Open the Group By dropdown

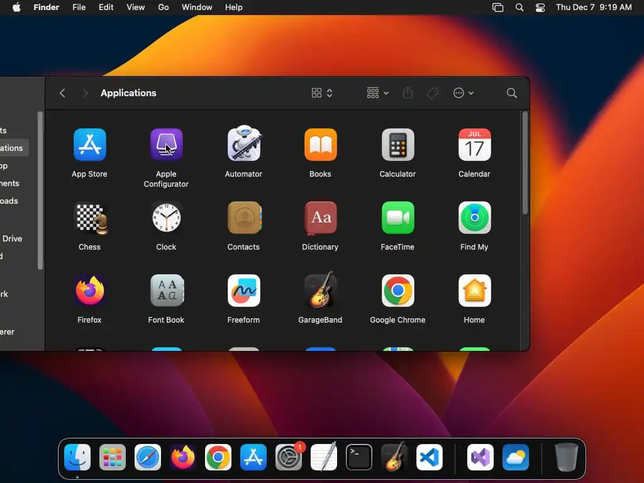pos(377,93)
